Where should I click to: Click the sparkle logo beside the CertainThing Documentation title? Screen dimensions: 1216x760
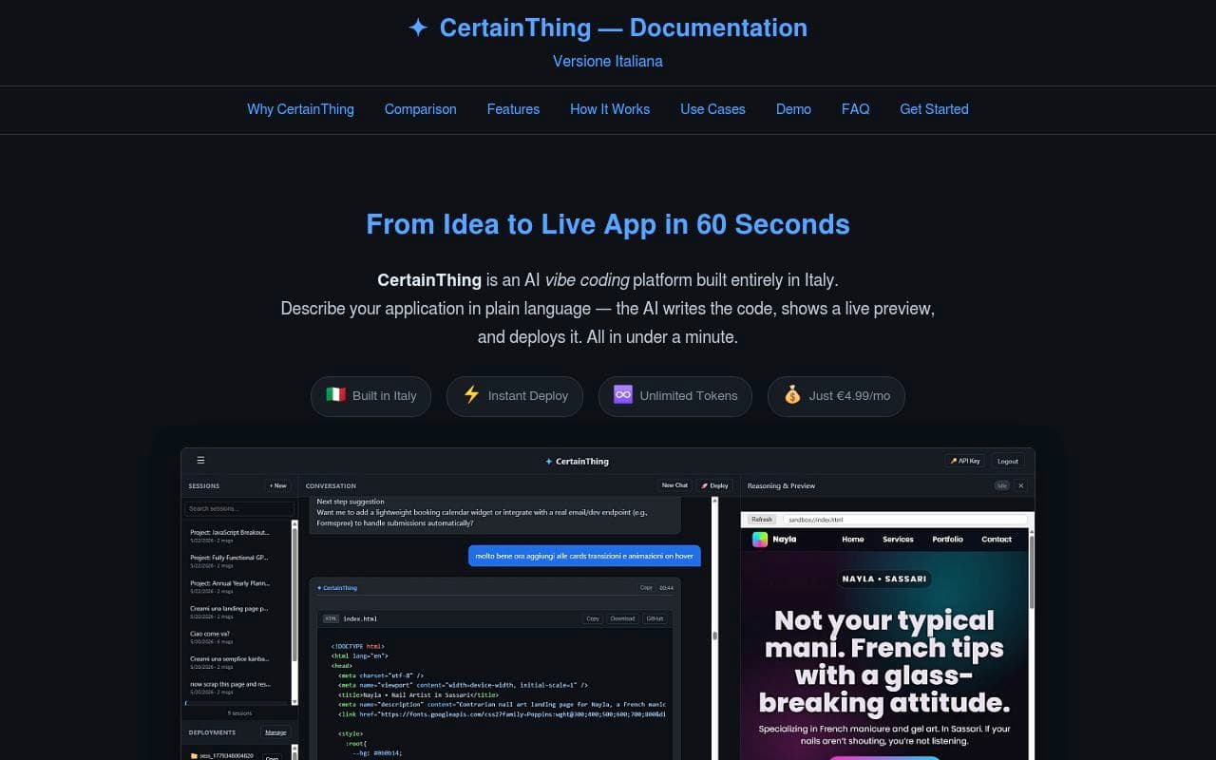click(418, 28)
